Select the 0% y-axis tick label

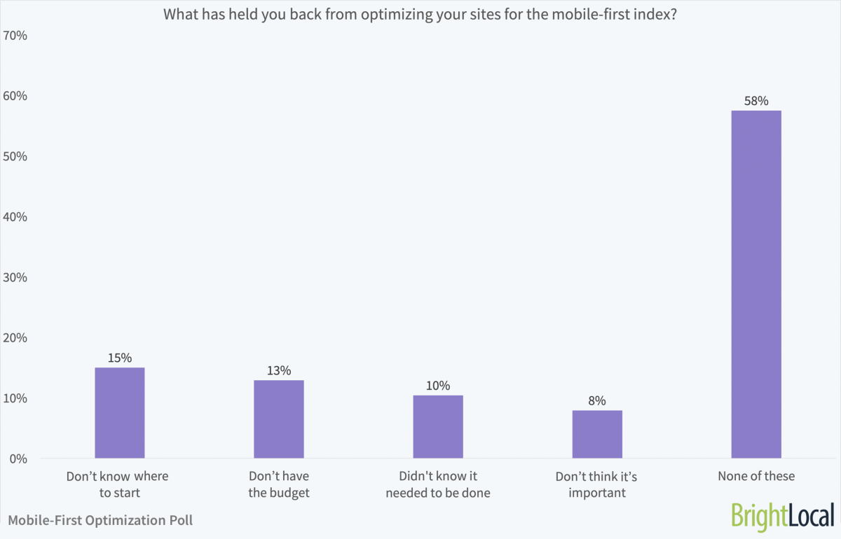pos(18,458)
